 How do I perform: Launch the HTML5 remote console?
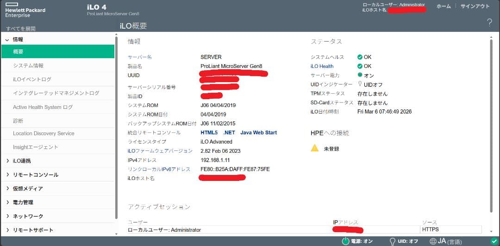(x=209, y=132)
